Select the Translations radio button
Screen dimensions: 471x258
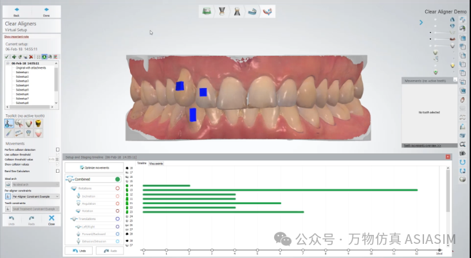(118, 219)
